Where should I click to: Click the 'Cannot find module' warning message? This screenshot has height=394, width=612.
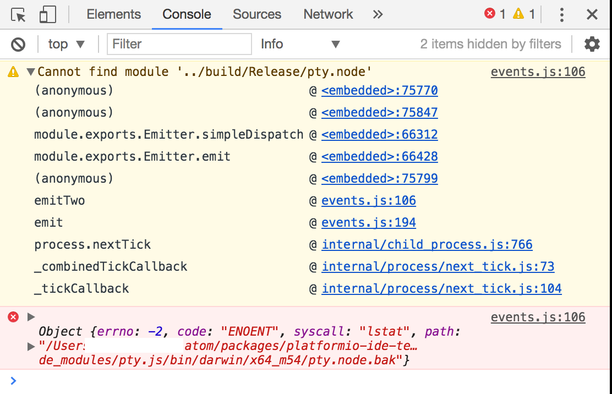pyautogui.click(x=204, y=72)
